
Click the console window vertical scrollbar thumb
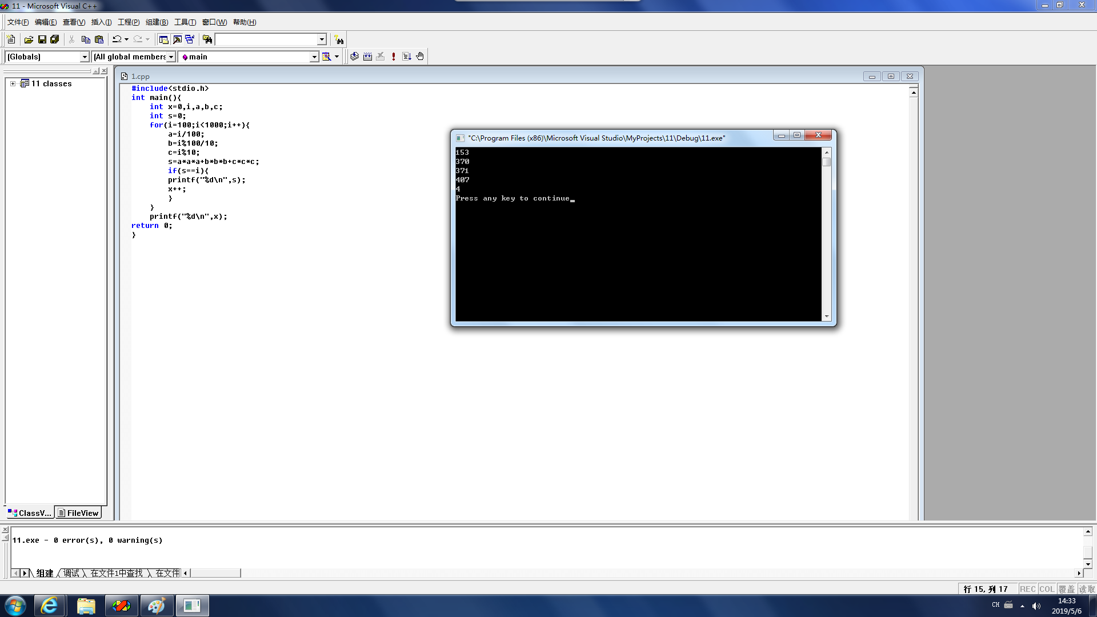pyautogui.click(x=826, y=162)
